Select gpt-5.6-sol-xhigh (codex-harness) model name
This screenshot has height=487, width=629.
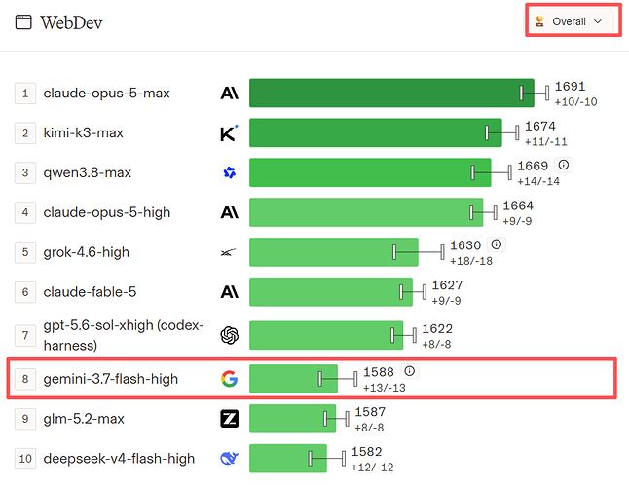click(x=124, y=335)
